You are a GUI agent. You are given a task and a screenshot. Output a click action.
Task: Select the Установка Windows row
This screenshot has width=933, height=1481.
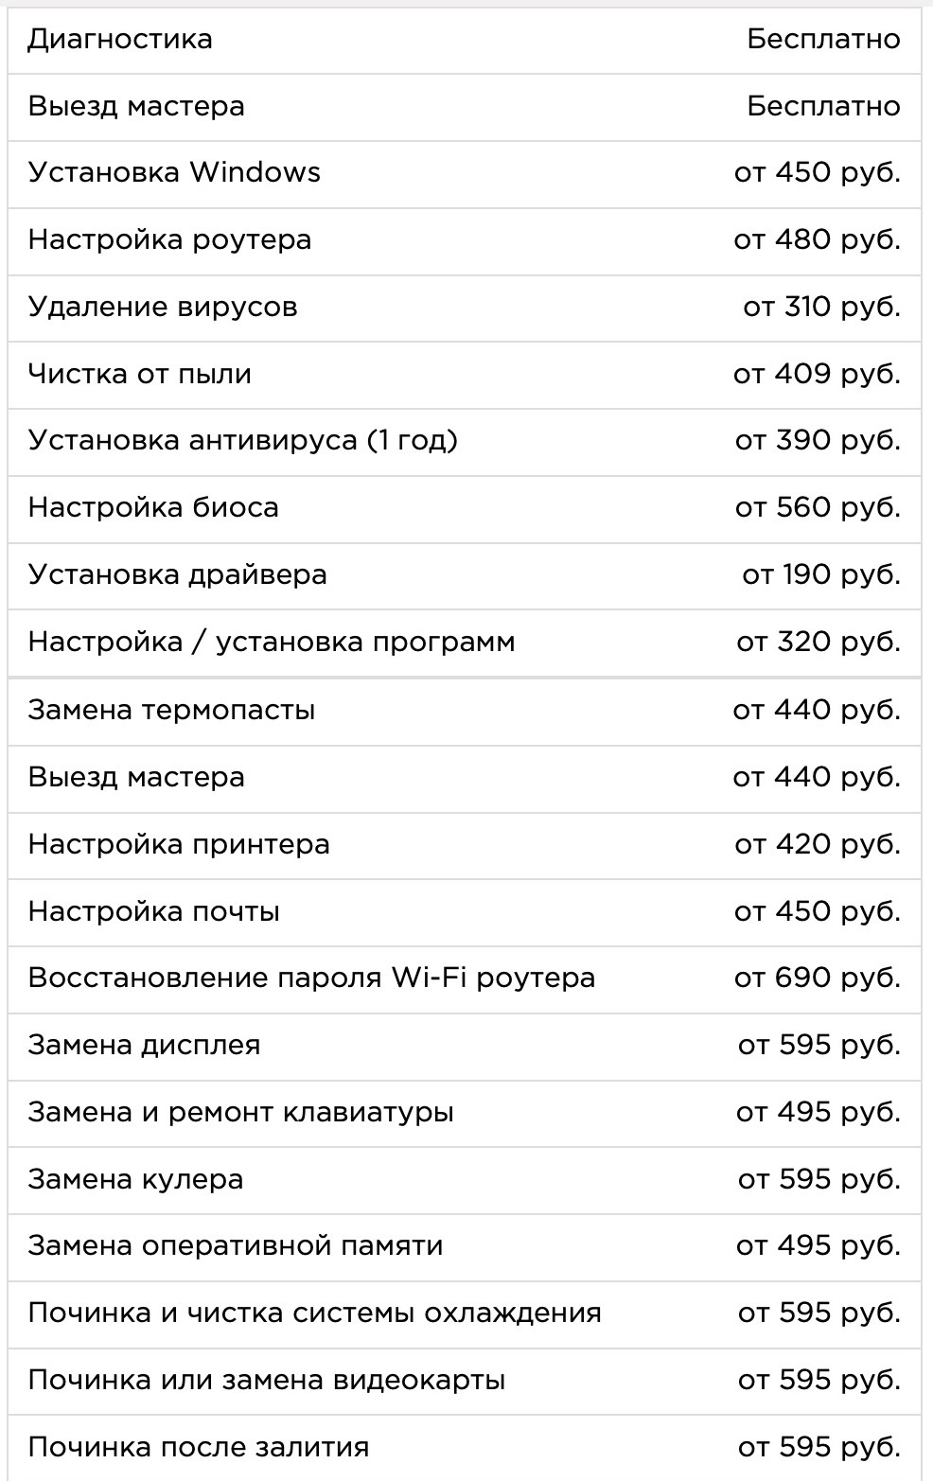[x=174, y=173]
